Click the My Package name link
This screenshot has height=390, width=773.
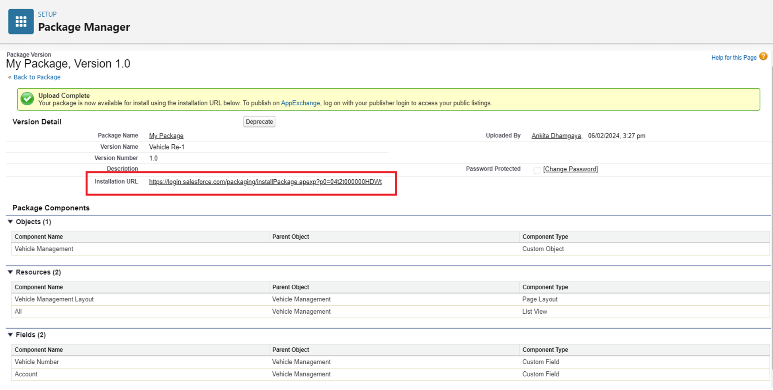click(166, 136)
